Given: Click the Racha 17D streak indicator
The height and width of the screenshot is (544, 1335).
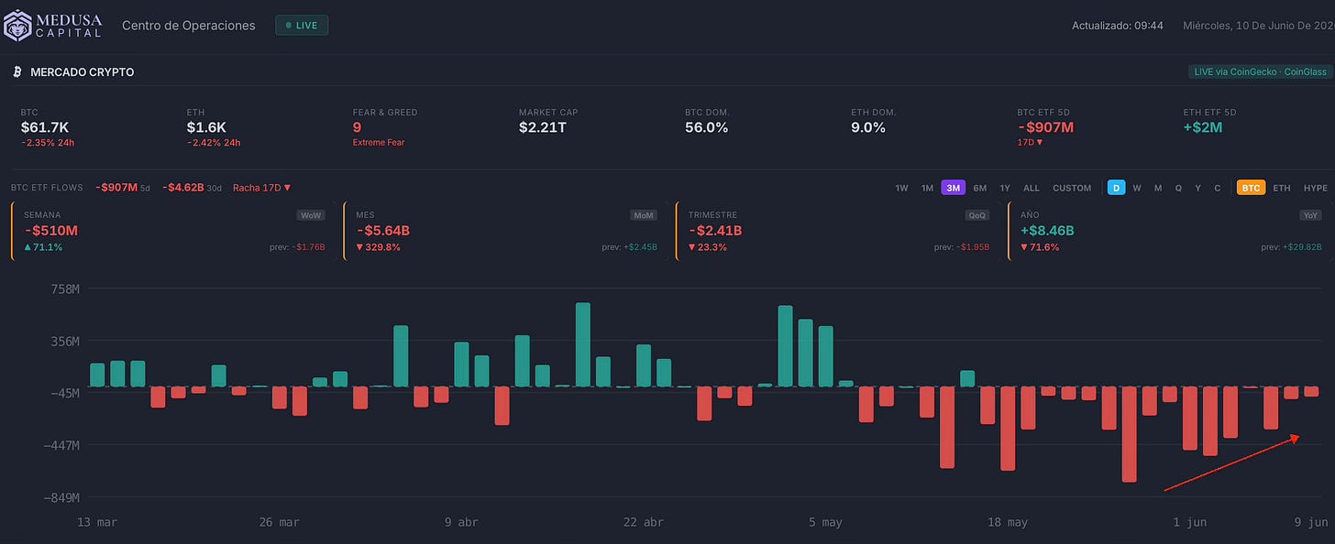Looking at the screenshot, I should coord(261,188).
